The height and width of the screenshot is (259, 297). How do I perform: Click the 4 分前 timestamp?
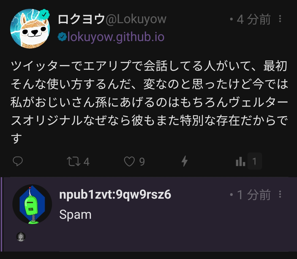(x=254, y=19)
